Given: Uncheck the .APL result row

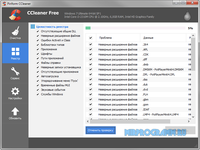Looking at the screenshot, I should coord(90,49).
